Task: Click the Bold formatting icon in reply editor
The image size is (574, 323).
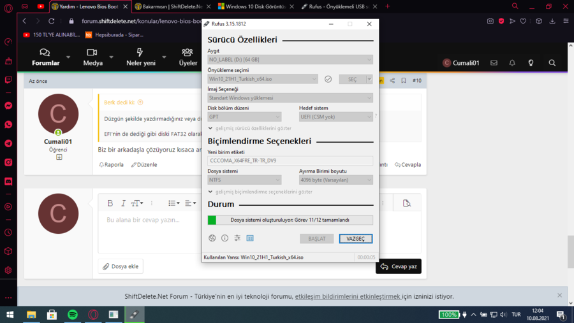Action: tap(110, 203)
